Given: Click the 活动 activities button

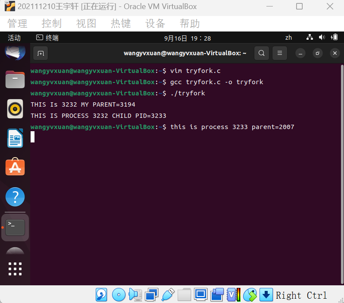Looking at the screenshot, I should coord(14,38).
